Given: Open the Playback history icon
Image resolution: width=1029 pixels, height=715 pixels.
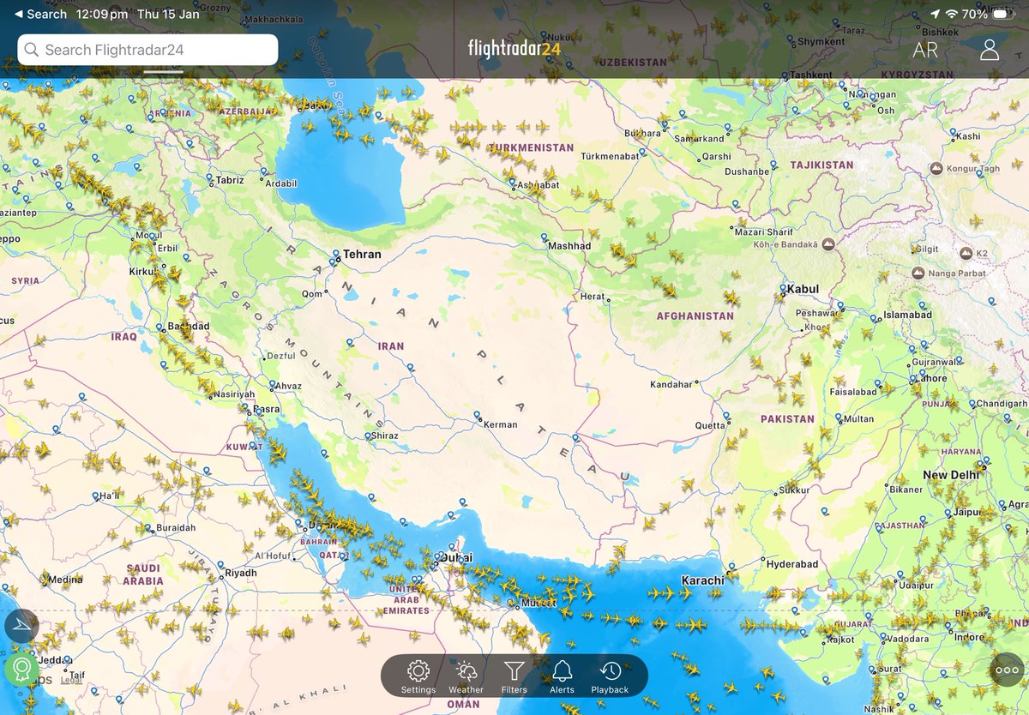Looking at the screenshot, I should tap(610, 671).
